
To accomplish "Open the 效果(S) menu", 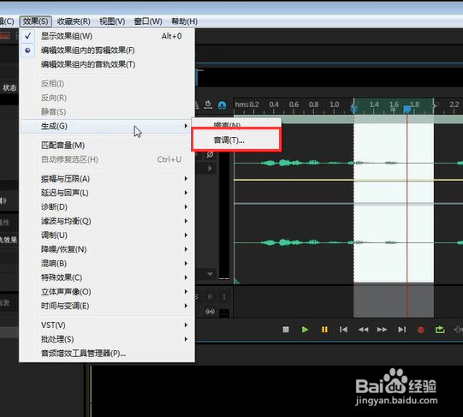I will click(x=35, y=21).
